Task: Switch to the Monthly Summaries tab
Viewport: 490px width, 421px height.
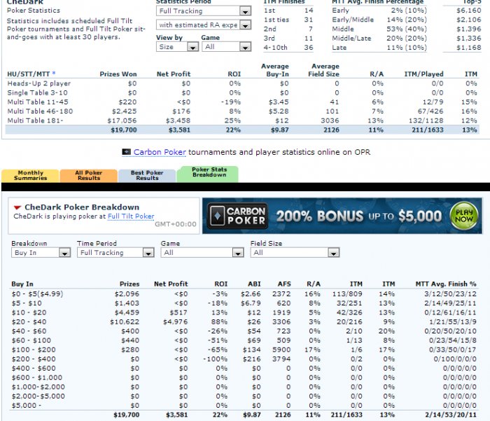Action: [x=30, y=175]
